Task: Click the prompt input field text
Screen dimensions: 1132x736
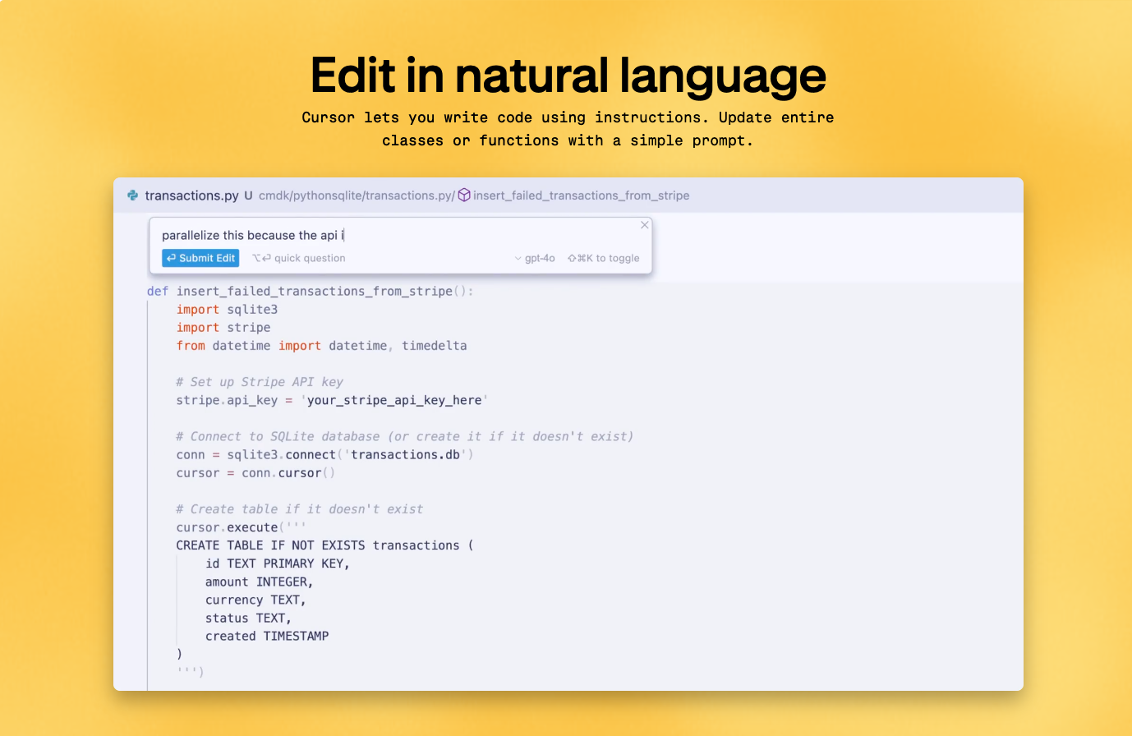Action: coord(253,236)
